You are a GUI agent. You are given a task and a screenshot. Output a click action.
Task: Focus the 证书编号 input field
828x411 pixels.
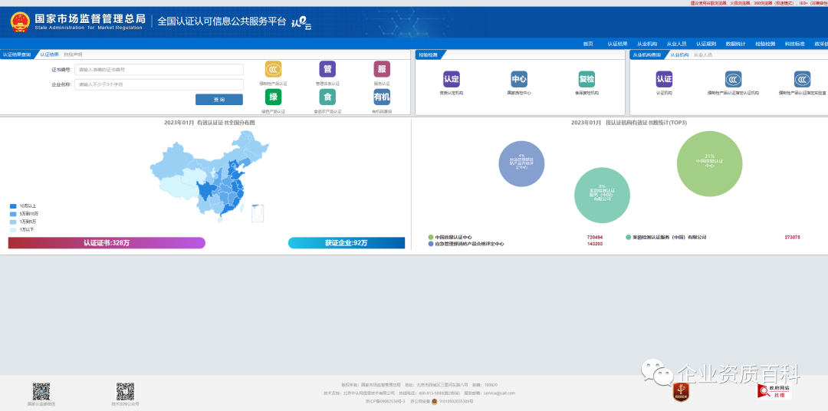pyautogui.click(x=159, y=70)
